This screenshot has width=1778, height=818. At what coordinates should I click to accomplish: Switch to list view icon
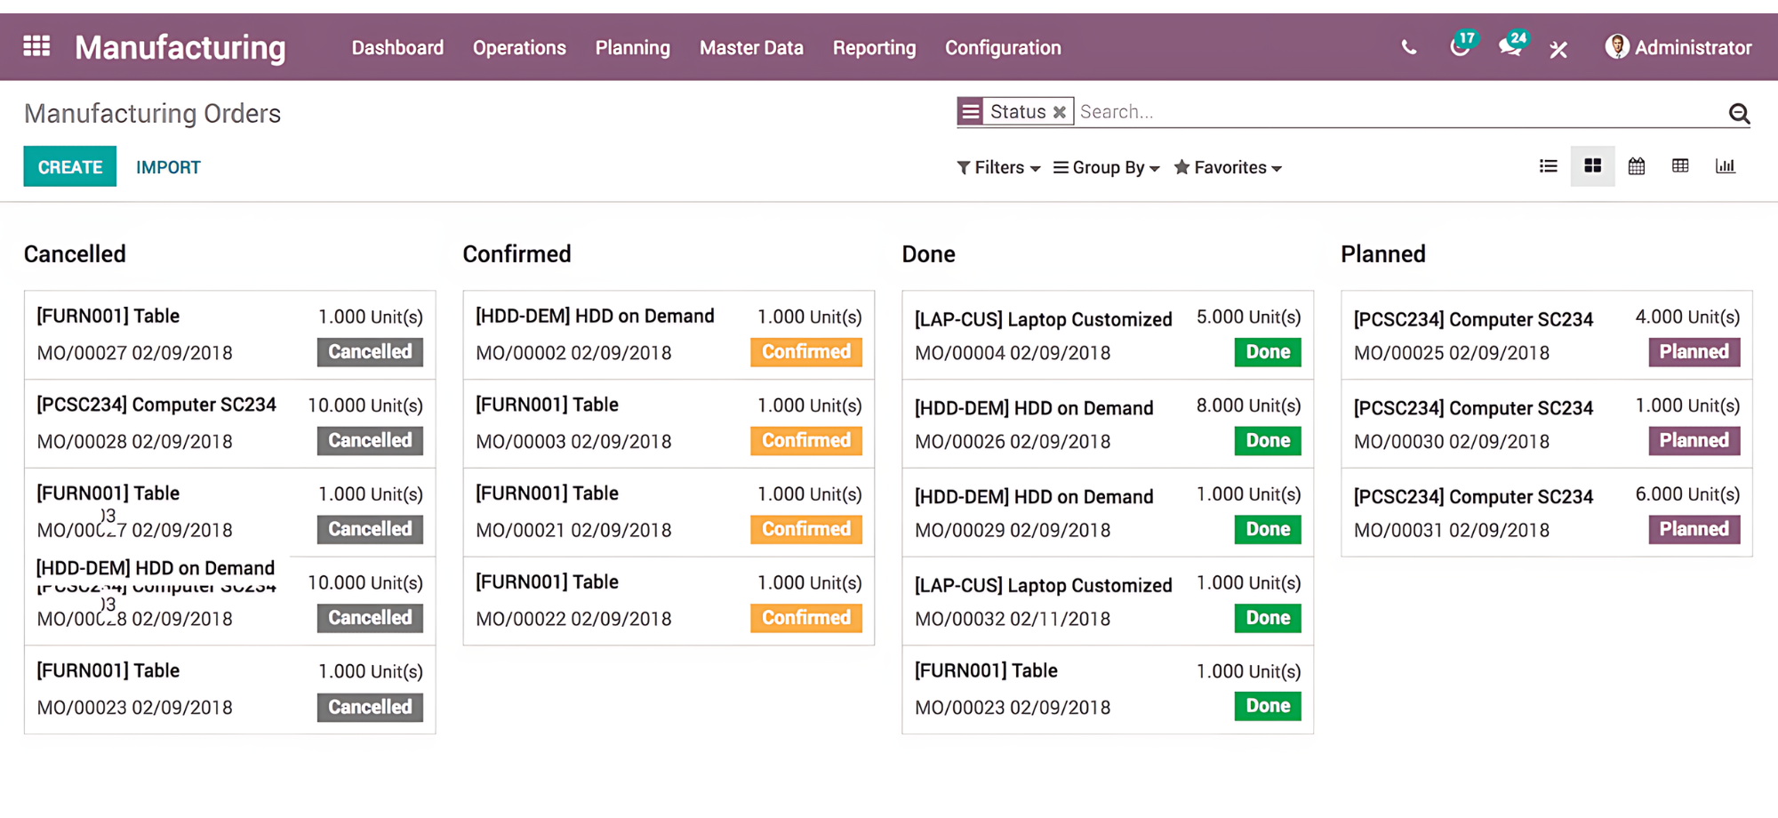[x=1549, y=166]
